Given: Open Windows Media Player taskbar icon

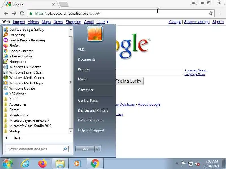Looking at the screenshot, I should 77,163.
